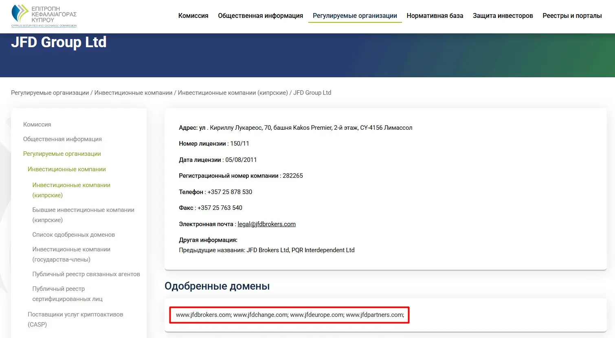Open the Нормативная база menu
Viewport: 615px width, 338px height.
point(435,15)
